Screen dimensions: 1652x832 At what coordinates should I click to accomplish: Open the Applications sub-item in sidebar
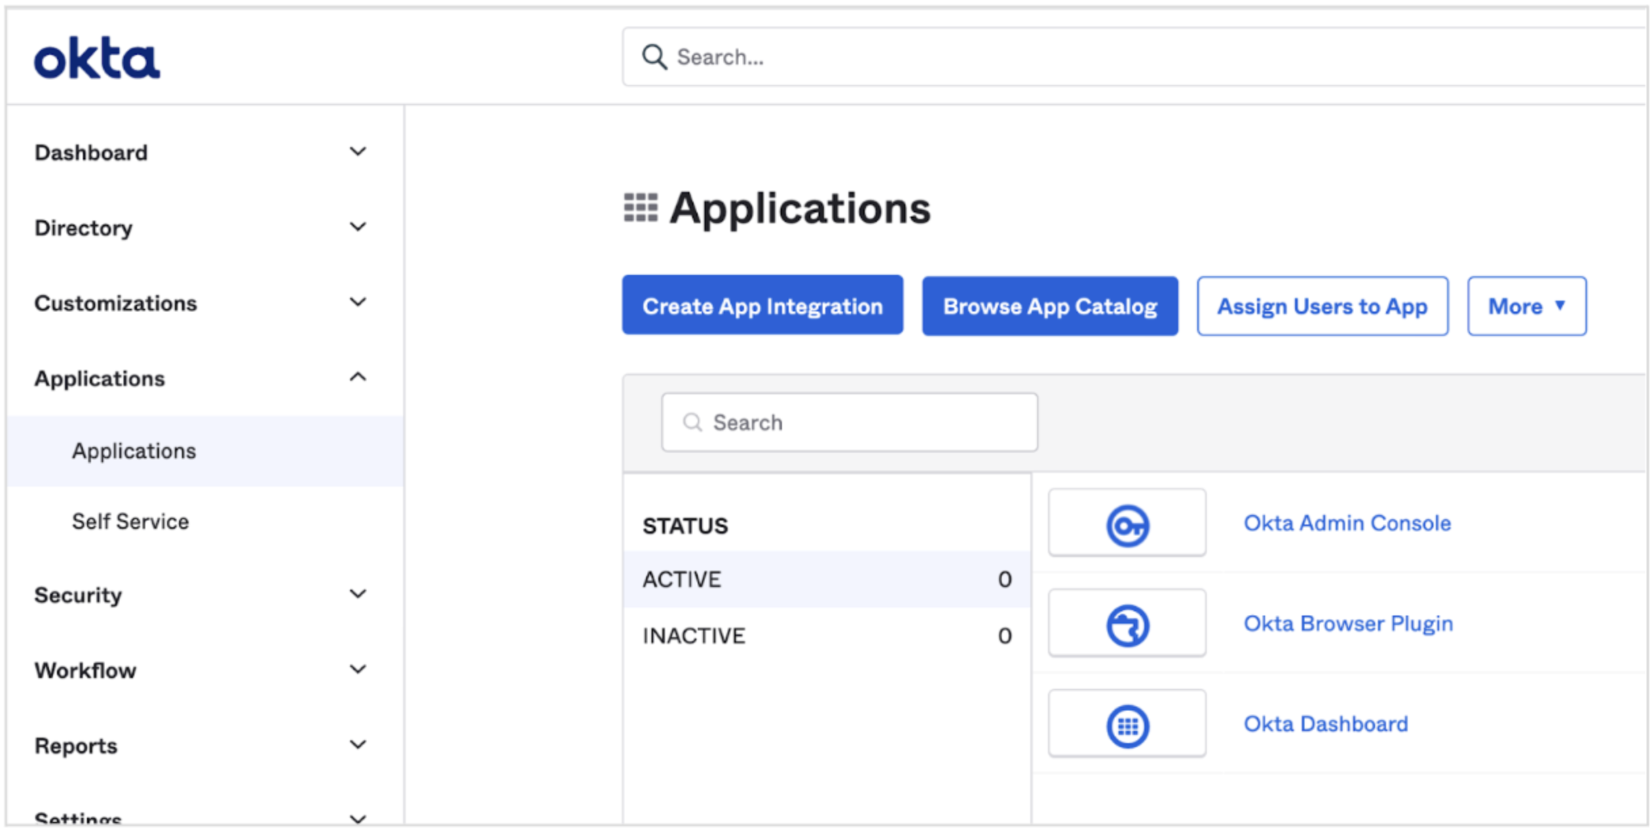tap(206, 451)
